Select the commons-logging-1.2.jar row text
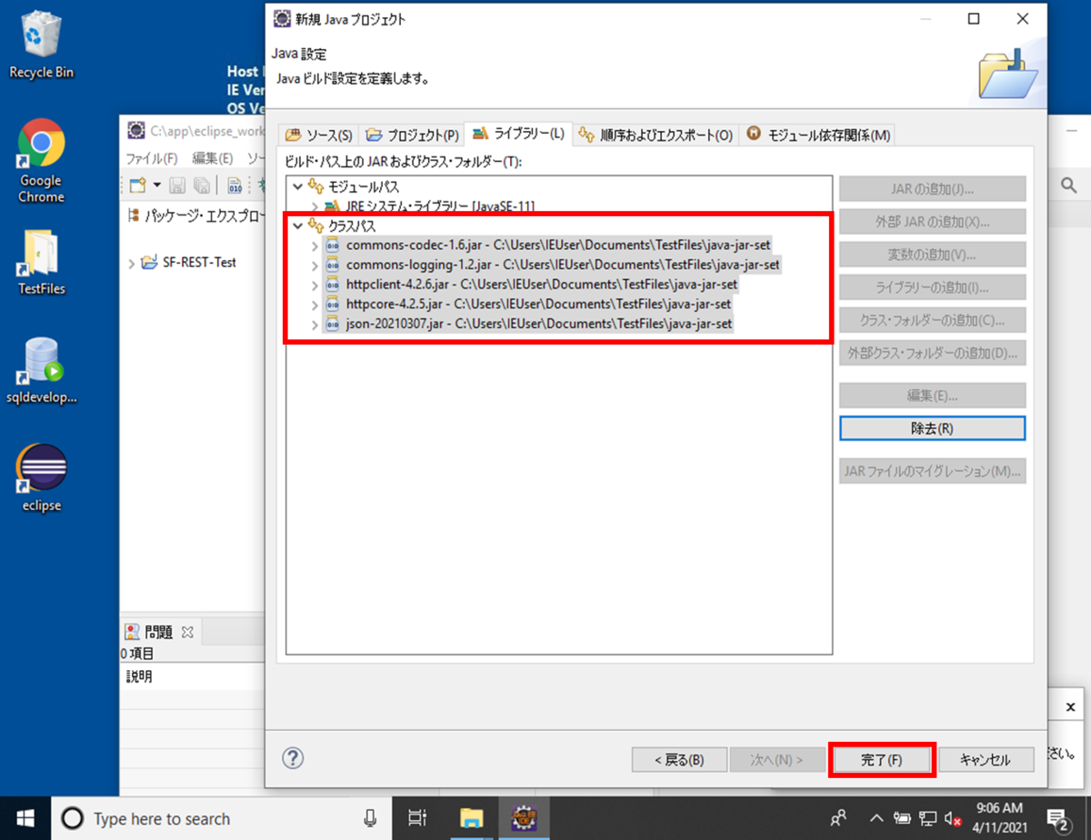 pyautogui.click(x=563, y=265)
